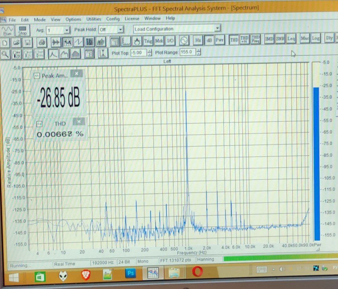The width and height of the screenshot is (338, 289).
Task: Click the Dly delay finder button
Action: [x=329, y=38]
